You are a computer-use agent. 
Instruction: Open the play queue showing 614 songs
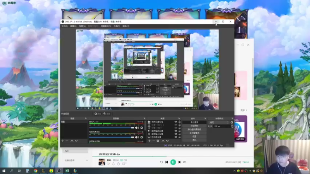246,162
